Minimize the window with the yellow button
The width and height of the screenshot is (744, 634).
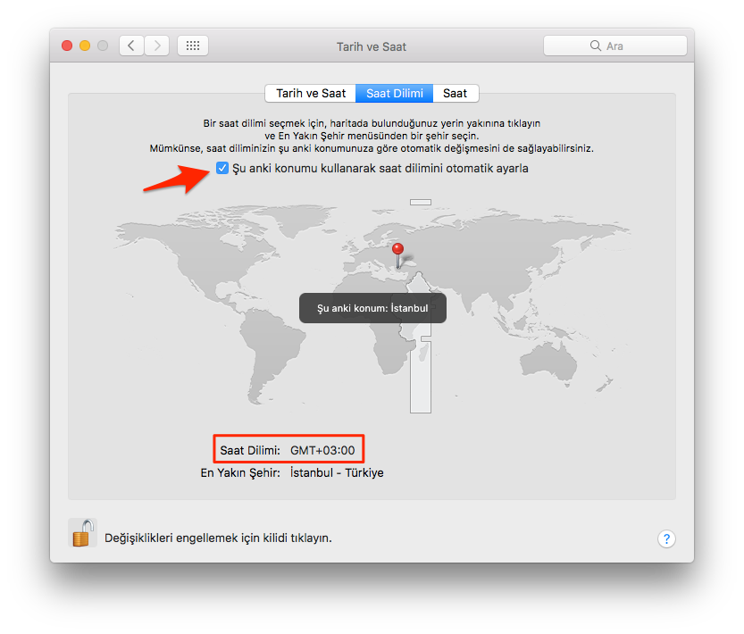click(85, 46)
